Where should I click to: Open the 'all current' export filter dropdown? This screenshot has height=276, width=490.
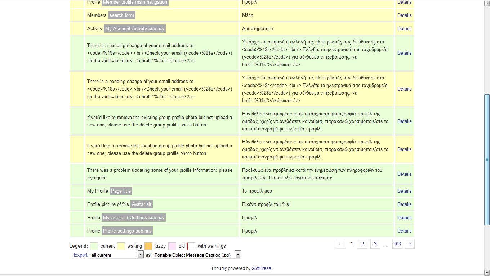[x=116, y=255]
